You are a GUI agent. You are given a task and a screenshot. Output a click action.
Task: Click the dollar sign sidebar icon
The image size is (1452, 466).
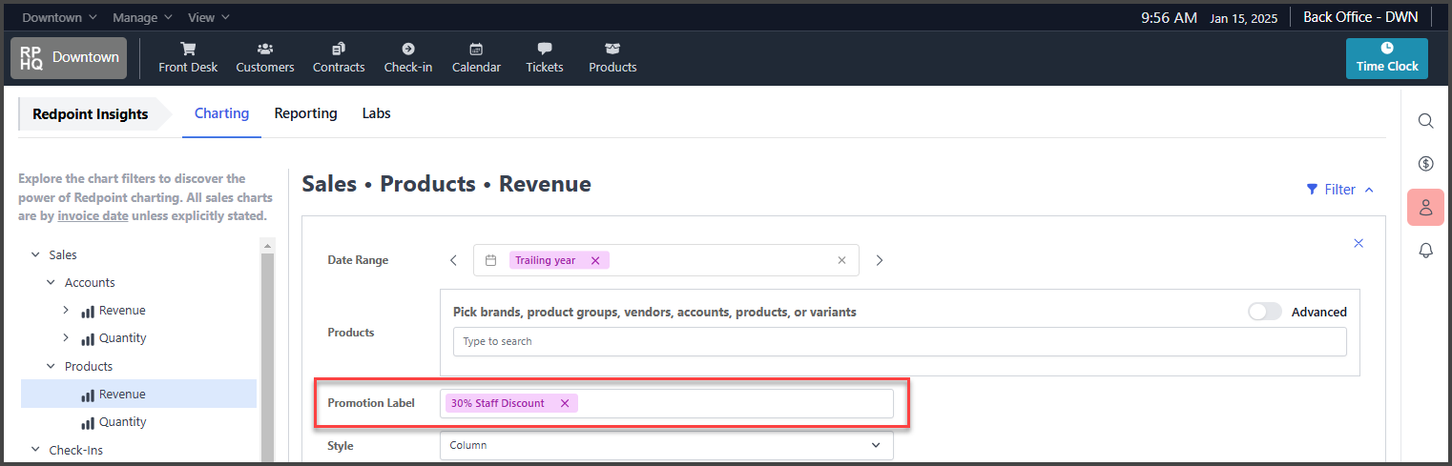[1425, 164]
